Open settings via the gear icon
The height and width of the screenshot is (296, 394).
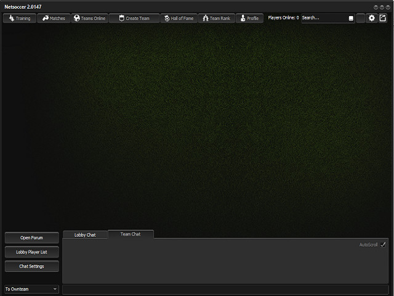coord(372,18)
